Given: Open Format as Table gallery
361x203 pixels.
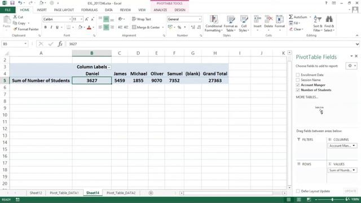Looking at the screenshot, I should (231, 24).
